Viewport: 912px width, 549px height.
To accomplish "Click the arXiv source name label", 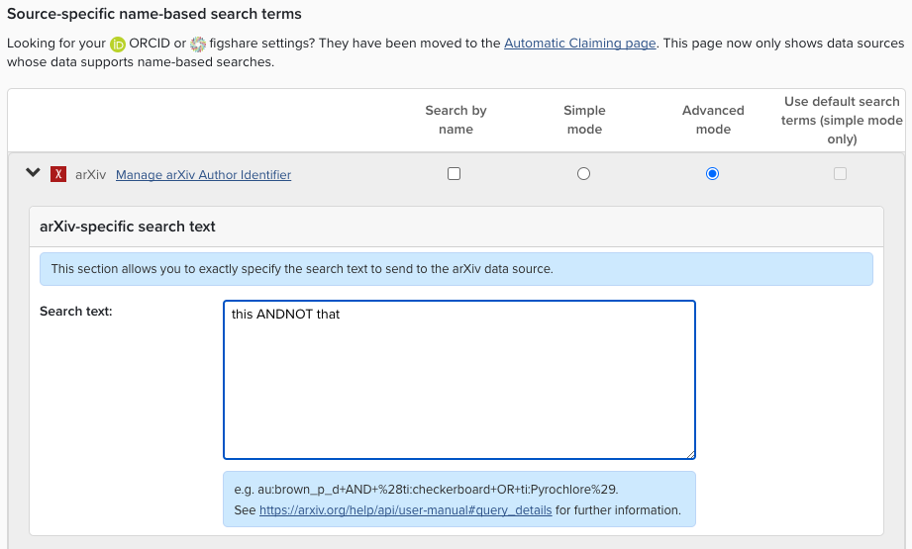I will coord(90,175).
